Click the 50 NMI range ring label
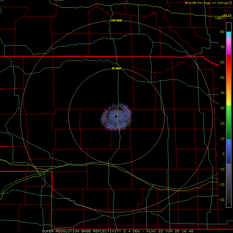Image resolution: width=233 pixels, height=233 pixels. click(x=116, y=68)
